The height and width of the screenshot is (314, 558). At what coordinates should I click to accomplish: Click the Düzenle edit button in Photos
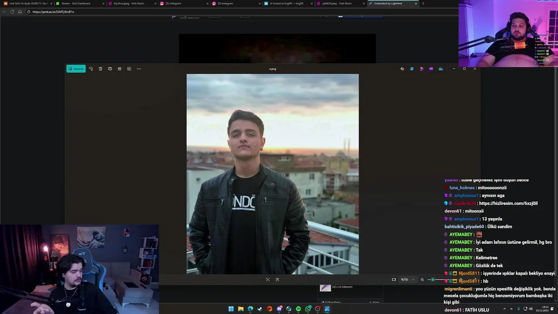(76, 68)
